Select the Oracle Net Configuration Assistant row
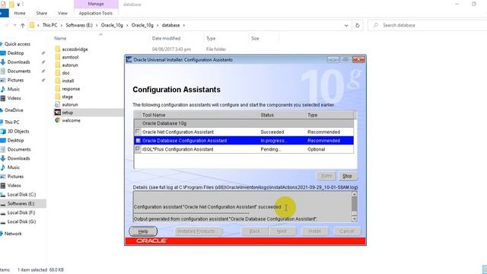487x274 pixels. (x=243, y=132)
